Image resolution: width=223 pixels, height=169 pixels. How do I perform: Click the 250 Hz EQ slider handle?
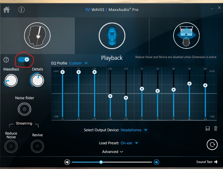coord(110,96)
